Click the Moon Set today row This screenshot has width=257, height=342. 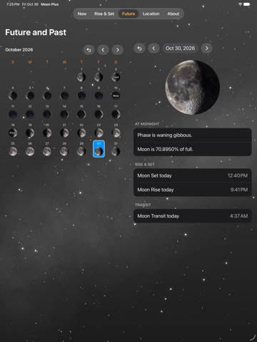pos(193,175)
